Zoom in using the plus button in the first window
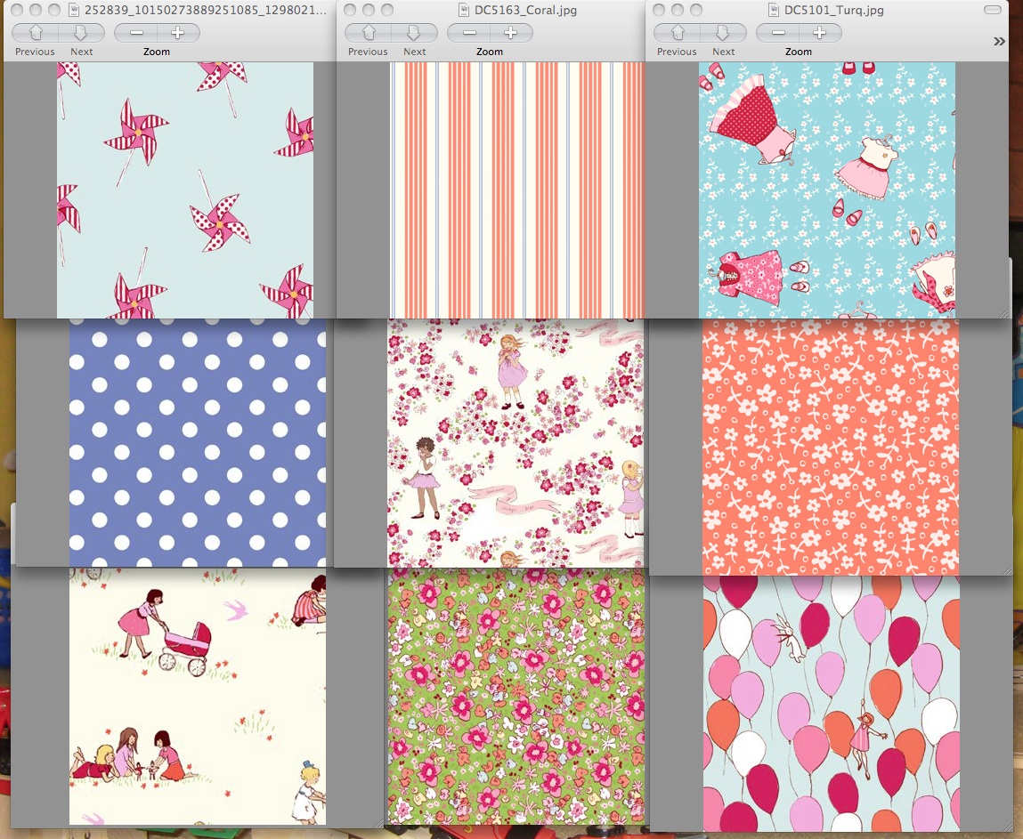 (x=177, y=32)
